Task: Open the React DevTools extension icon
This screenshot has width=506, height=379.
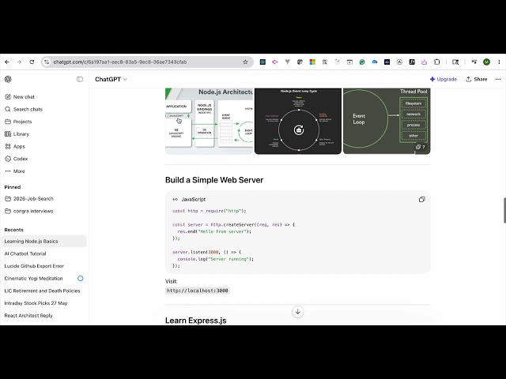Action: [262, 62]
